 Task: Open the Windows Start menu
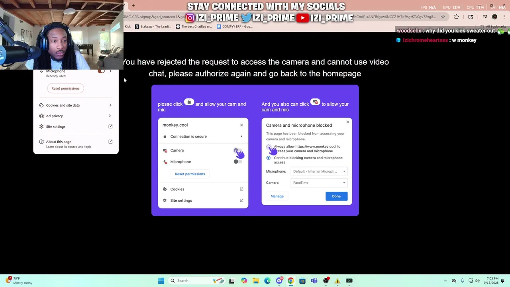pyautogui.click(x=161, y=281)
